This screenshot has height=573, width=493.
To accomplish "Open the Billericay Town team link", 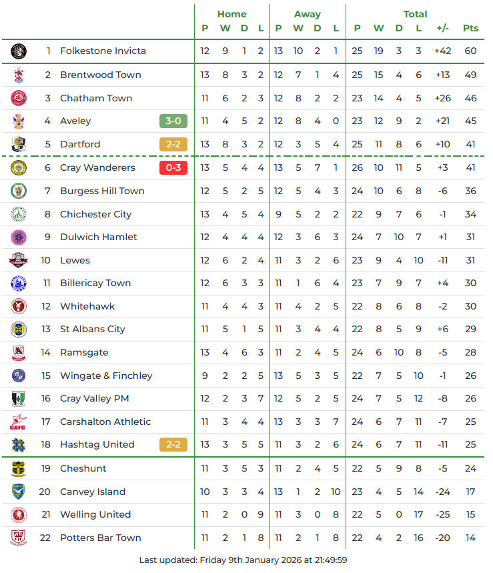I will (x=95, y=283).
